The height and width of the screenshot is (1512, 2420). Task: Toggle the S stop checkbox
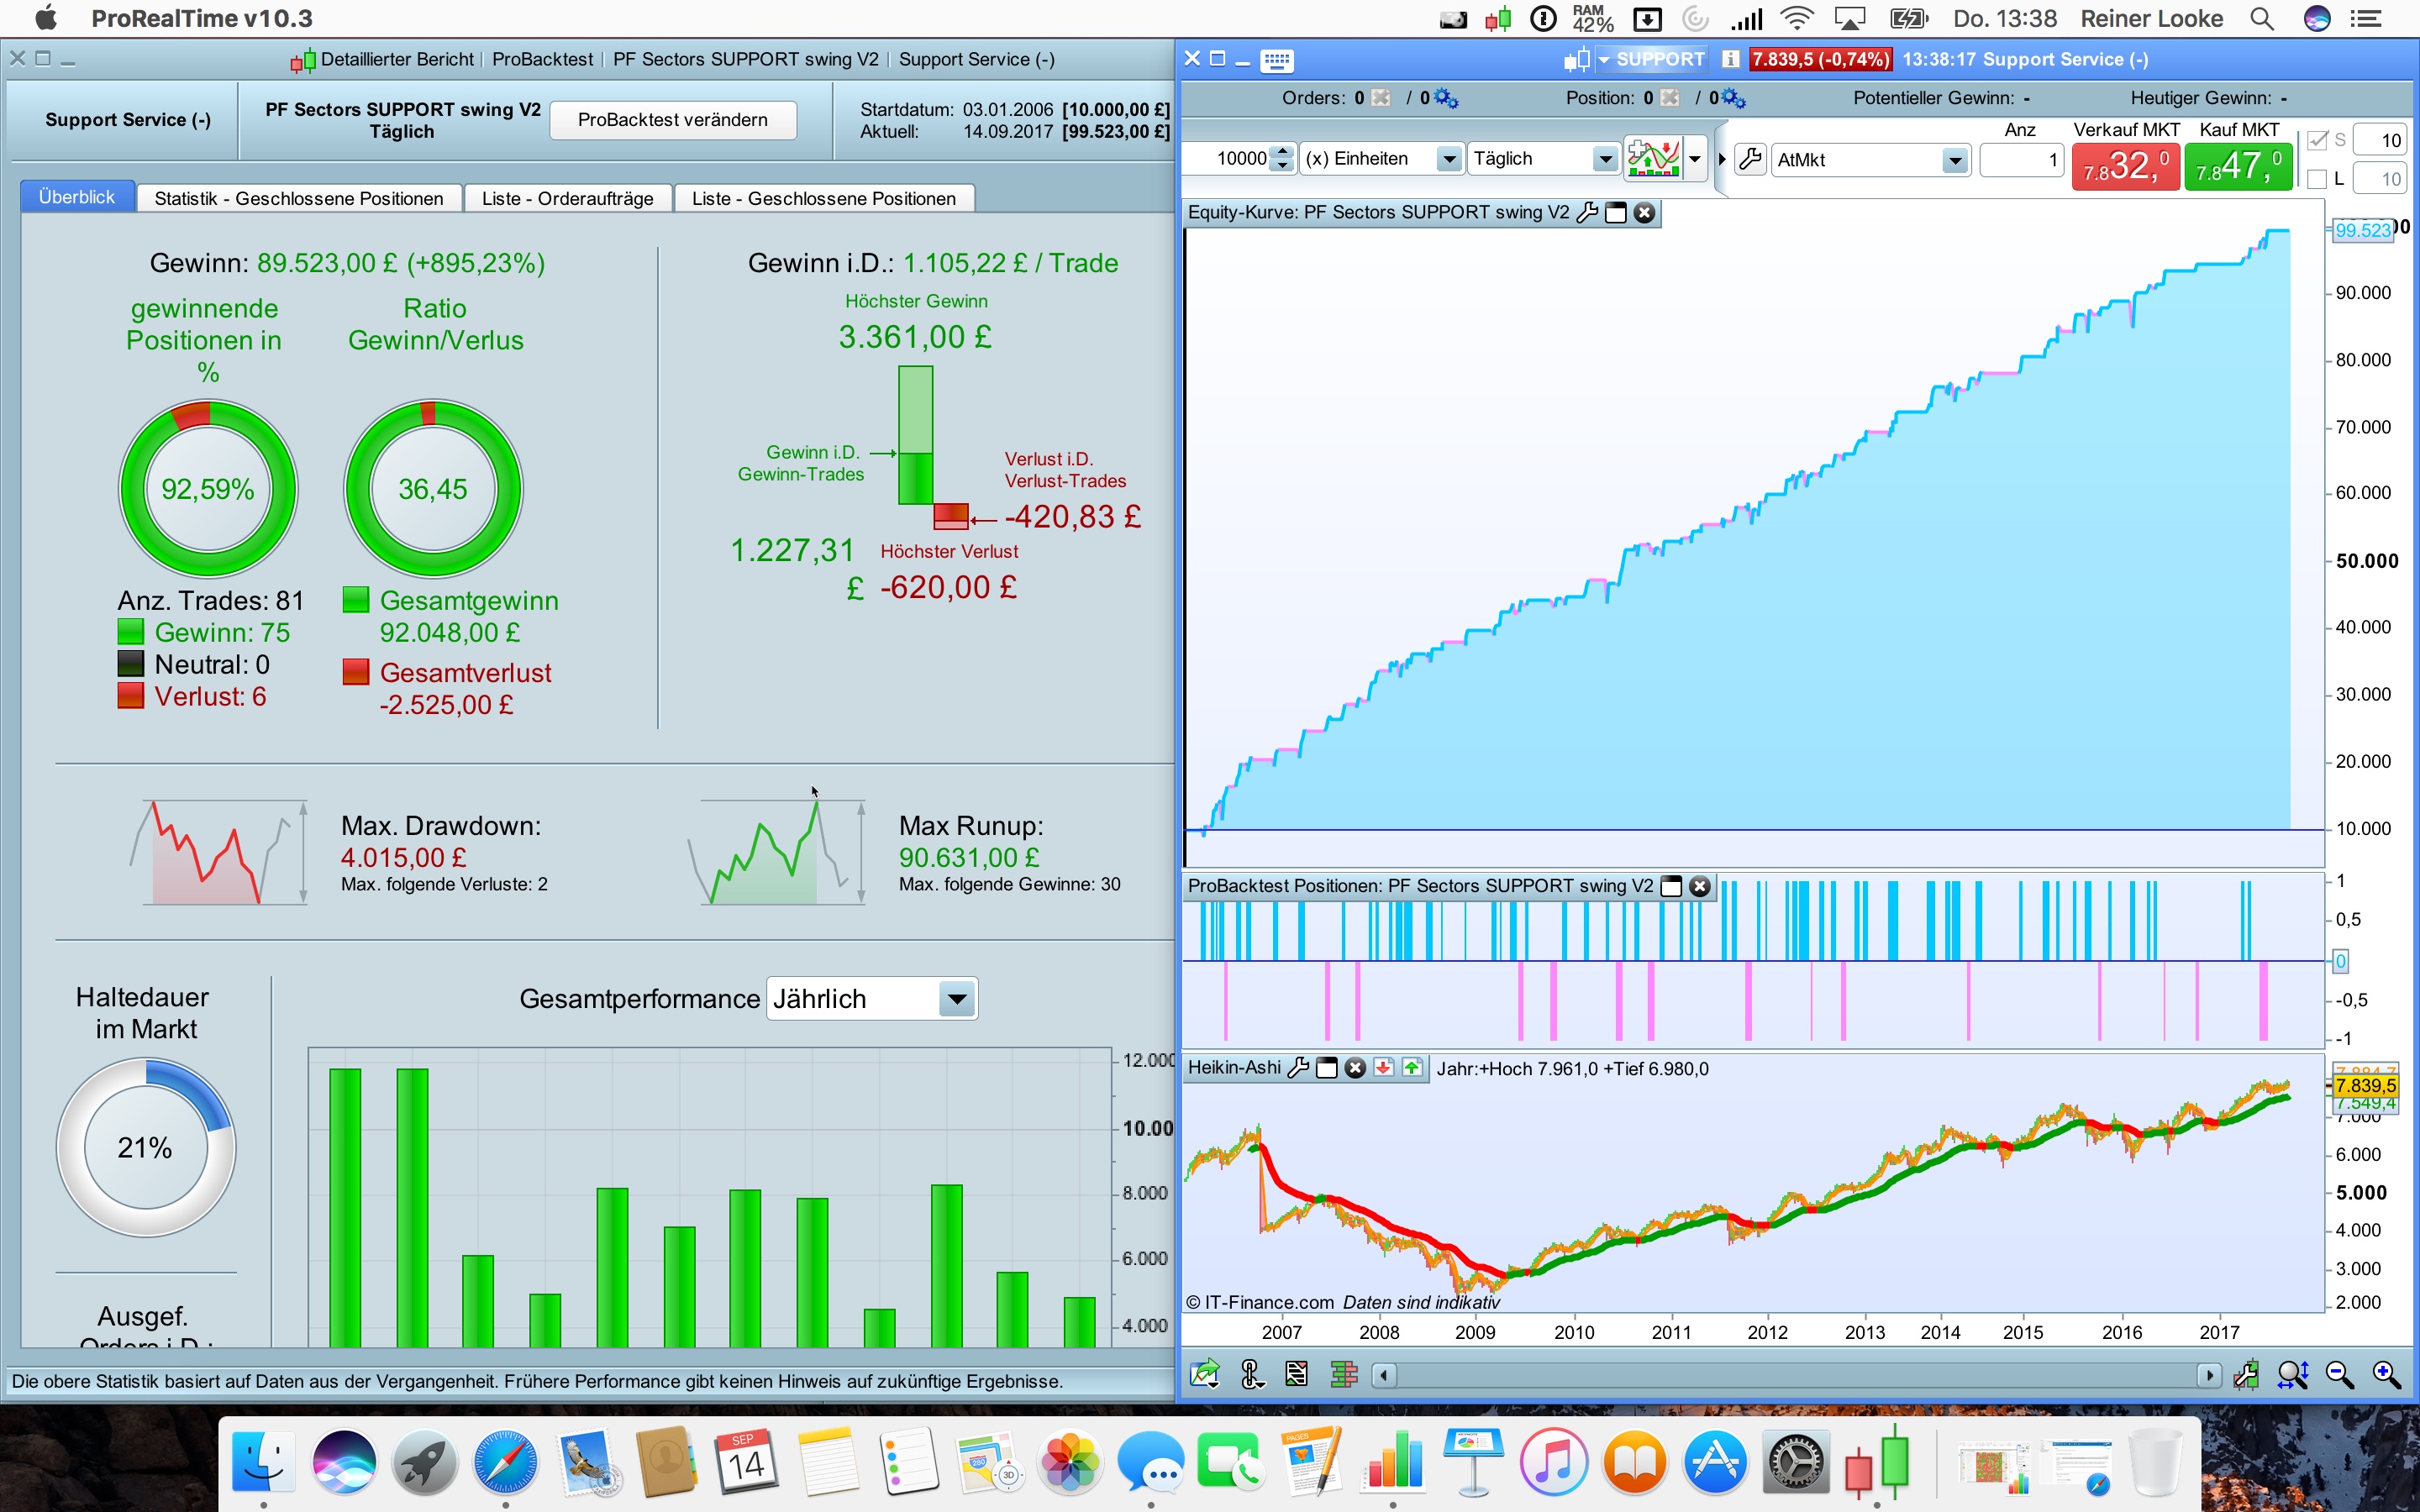pos(2317,141)
